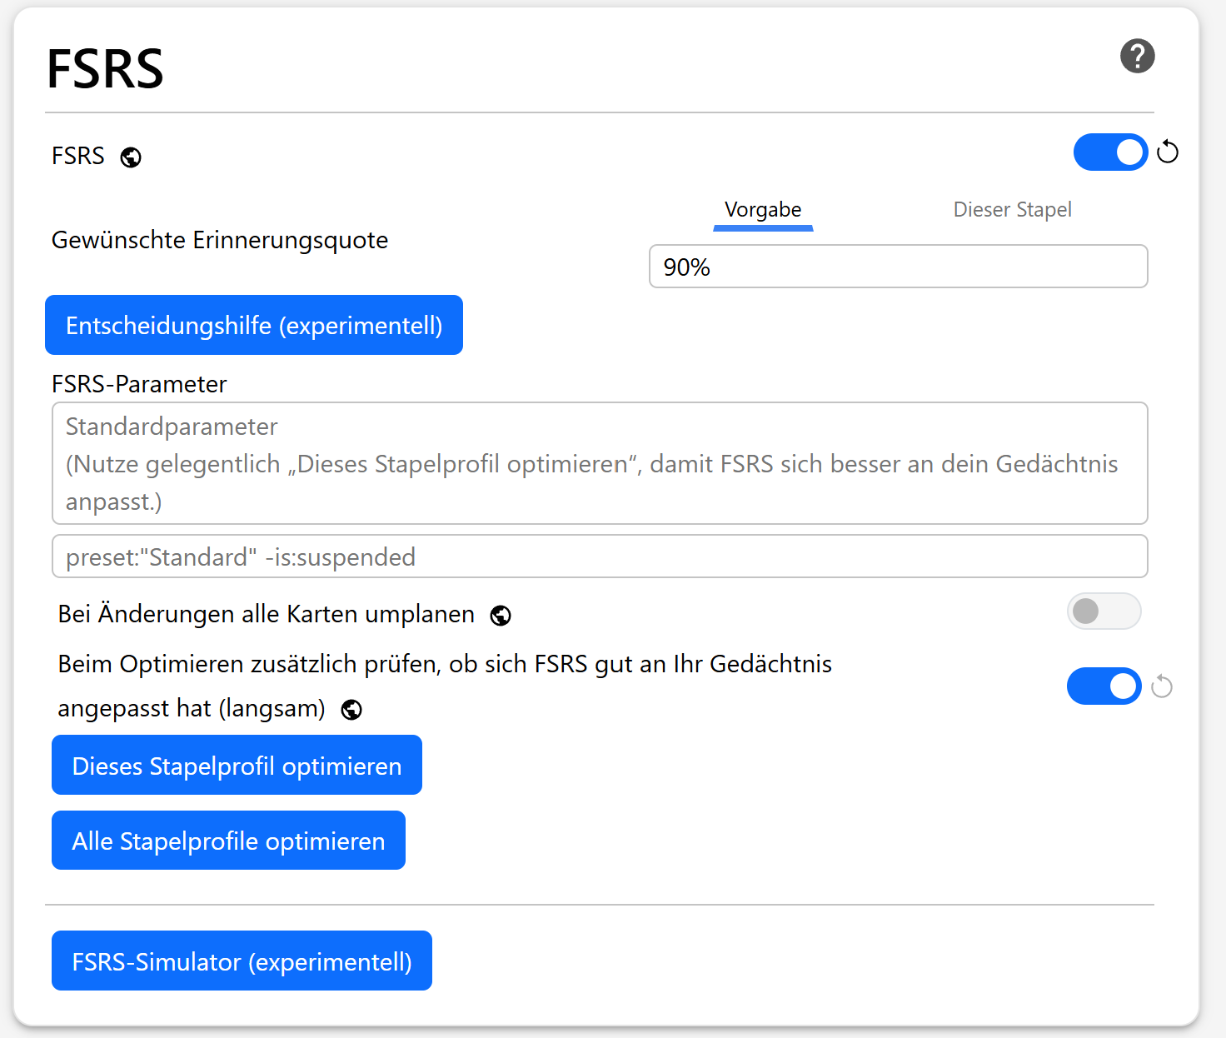This screenshot has height=1038, width=1226.
Task: Launch FSRS-Simulator (experimentell)
Action: coord(242,961)
